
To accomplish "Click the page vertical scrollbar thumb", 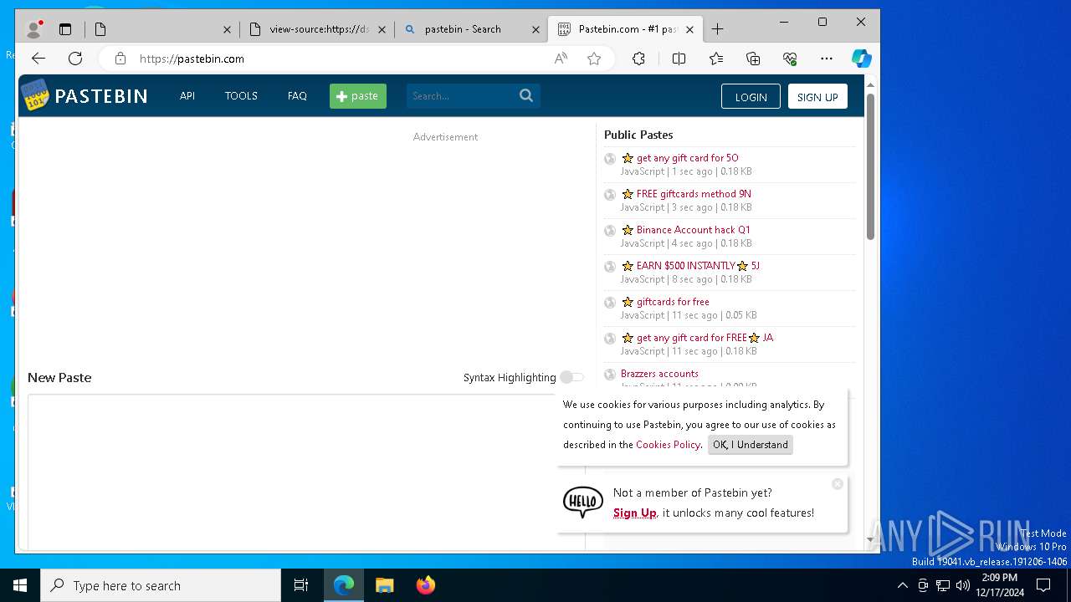I will [x=870, y=166].
